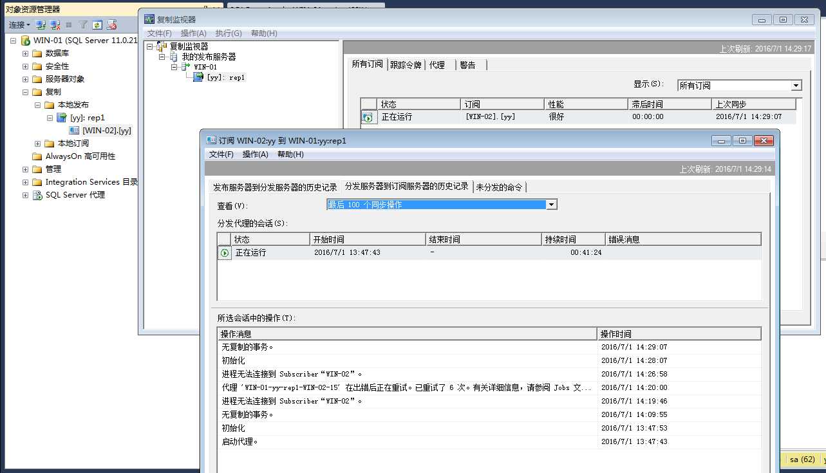This screenshot has width=826, height=473.
Task: Collapse the WIN-01 server node
Action: coord(13,41)
